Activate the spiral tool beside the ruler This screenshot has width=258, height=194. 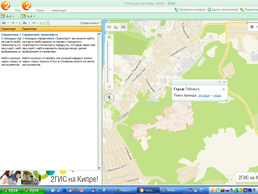click(x=116, y=27)
